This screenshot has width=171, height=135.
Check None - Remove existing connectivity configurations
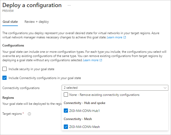pos(66,95)
